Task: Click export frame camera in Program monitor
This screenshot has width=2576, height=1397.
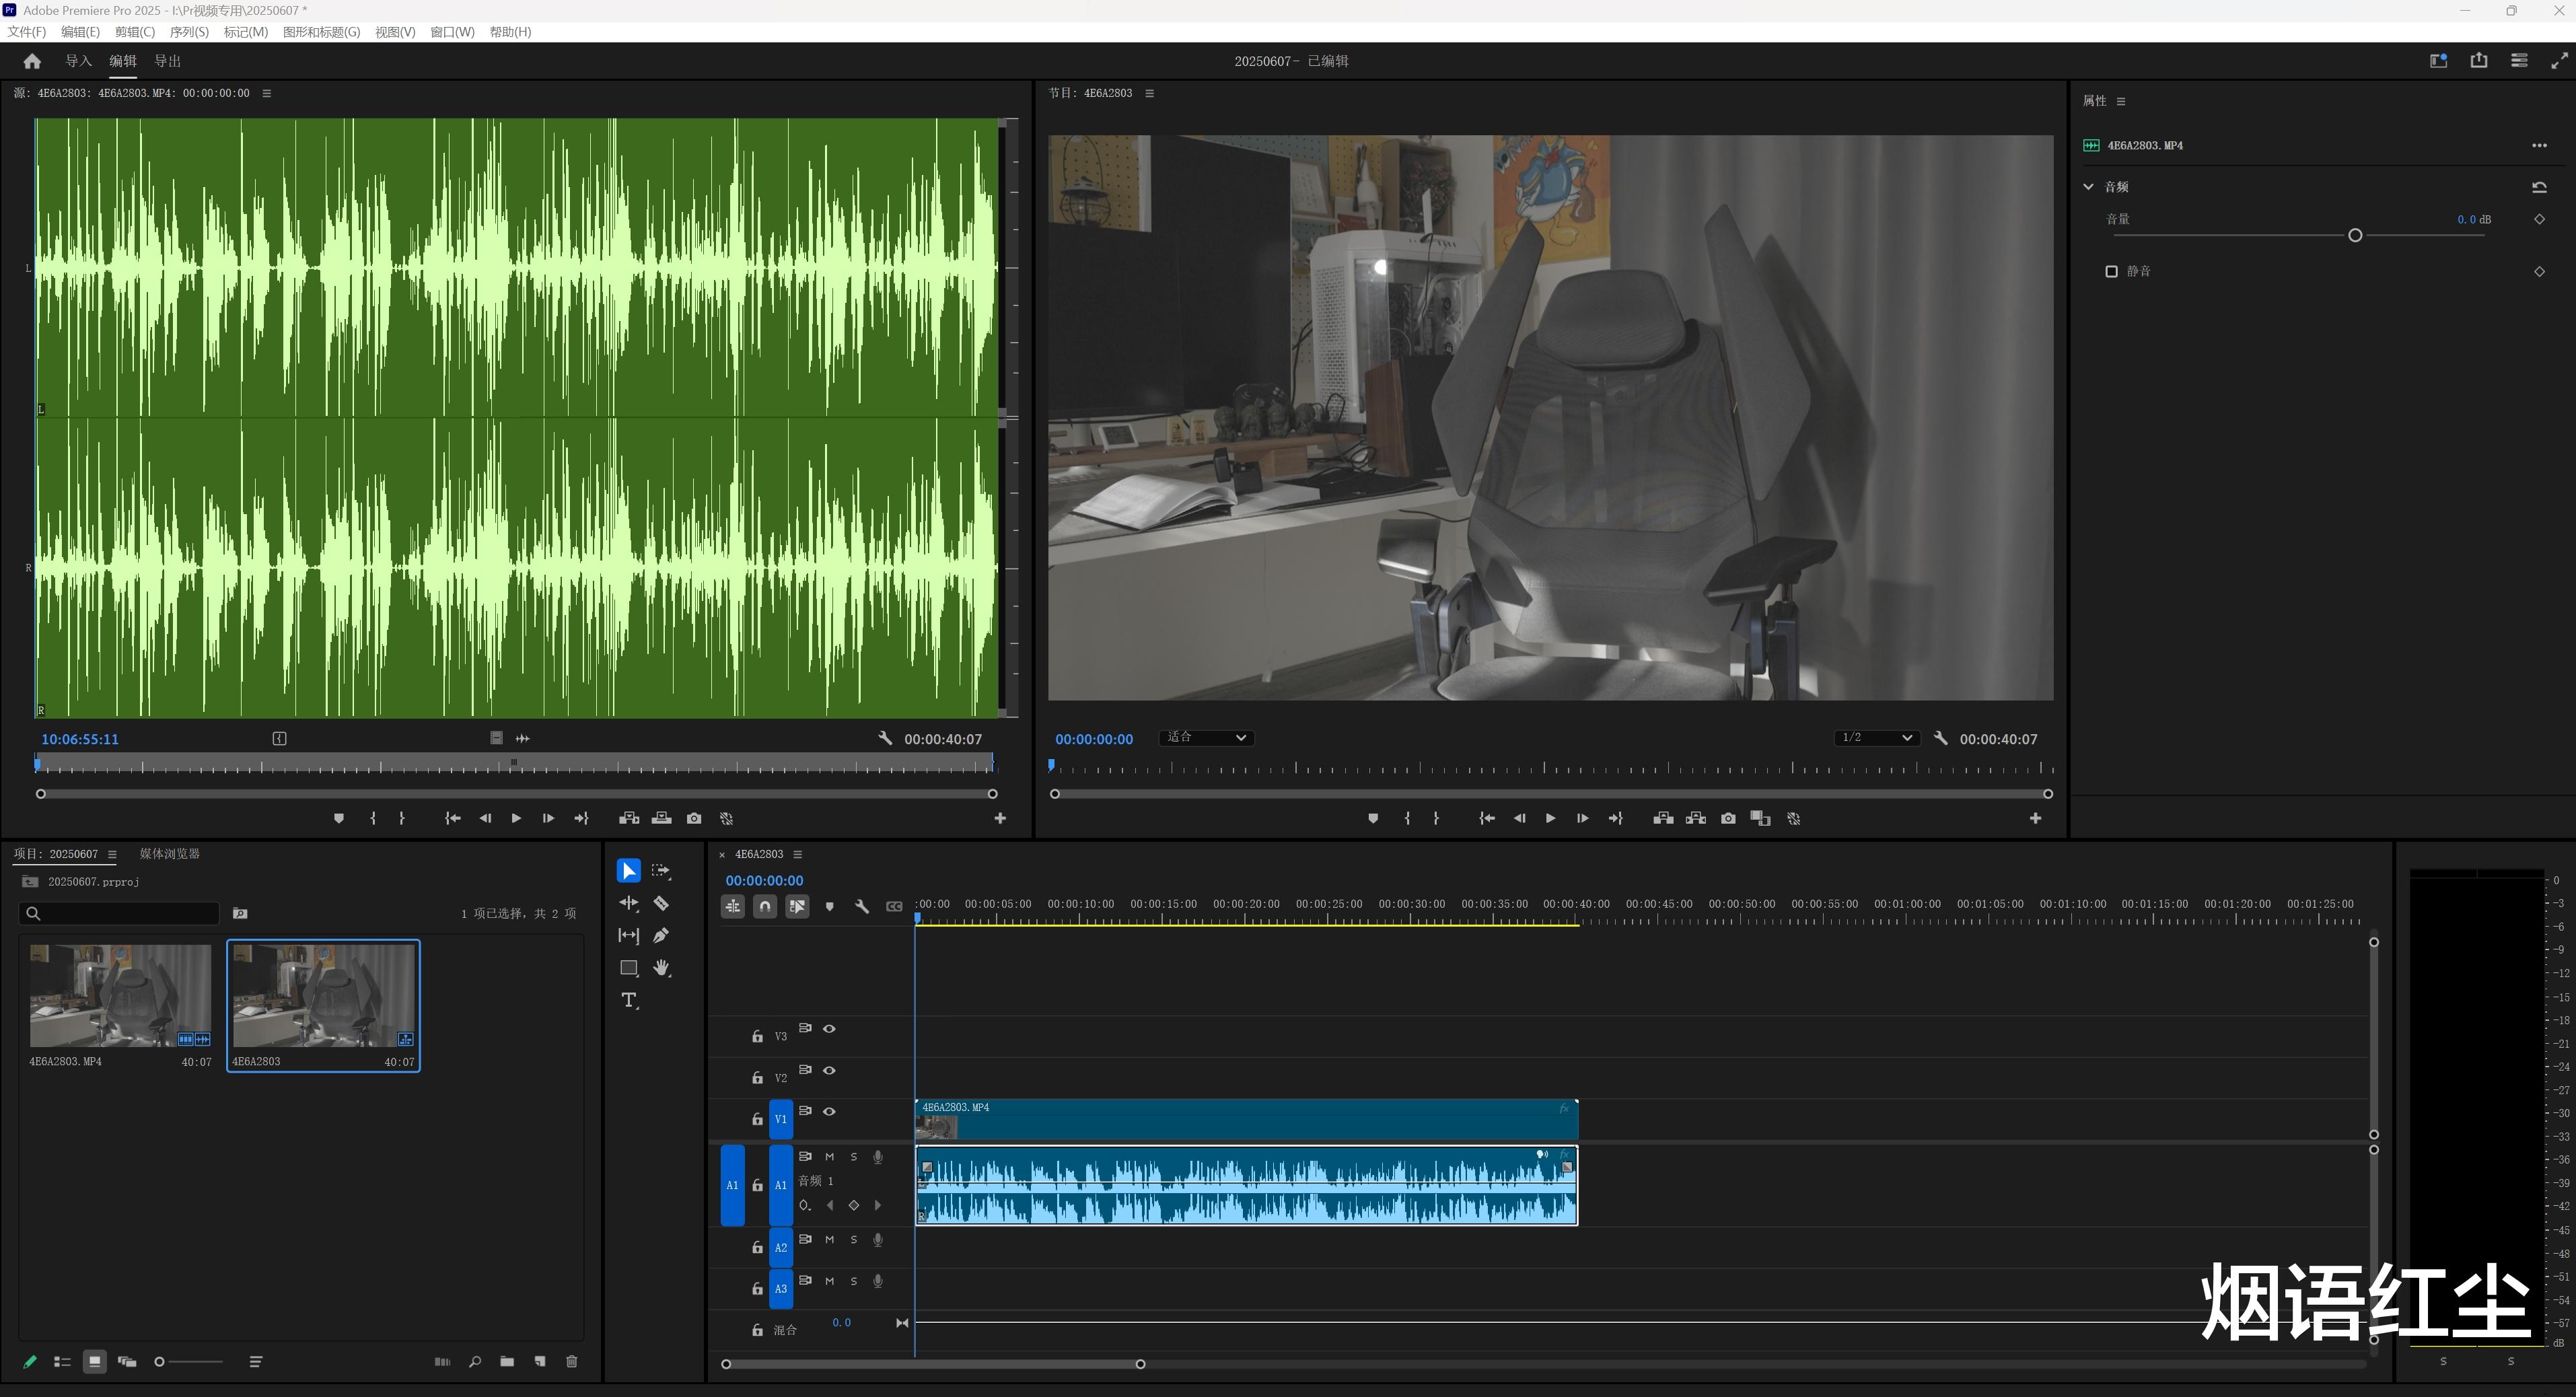Action: pos(1728,819)
